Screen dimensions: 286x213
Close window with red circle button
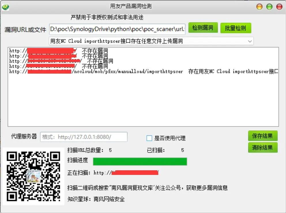click(x=279, y=7)
